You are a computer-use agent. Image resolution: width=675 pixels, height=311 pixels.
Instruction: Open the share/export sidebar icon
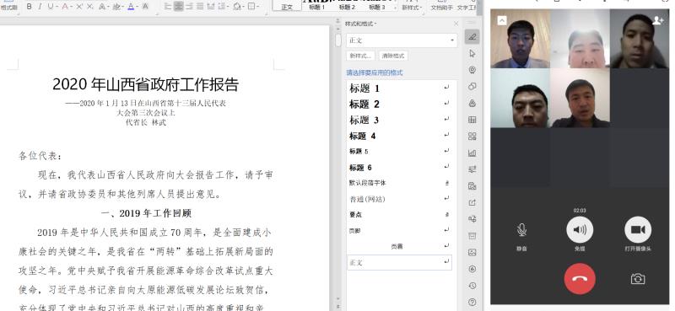coord(472,202)
